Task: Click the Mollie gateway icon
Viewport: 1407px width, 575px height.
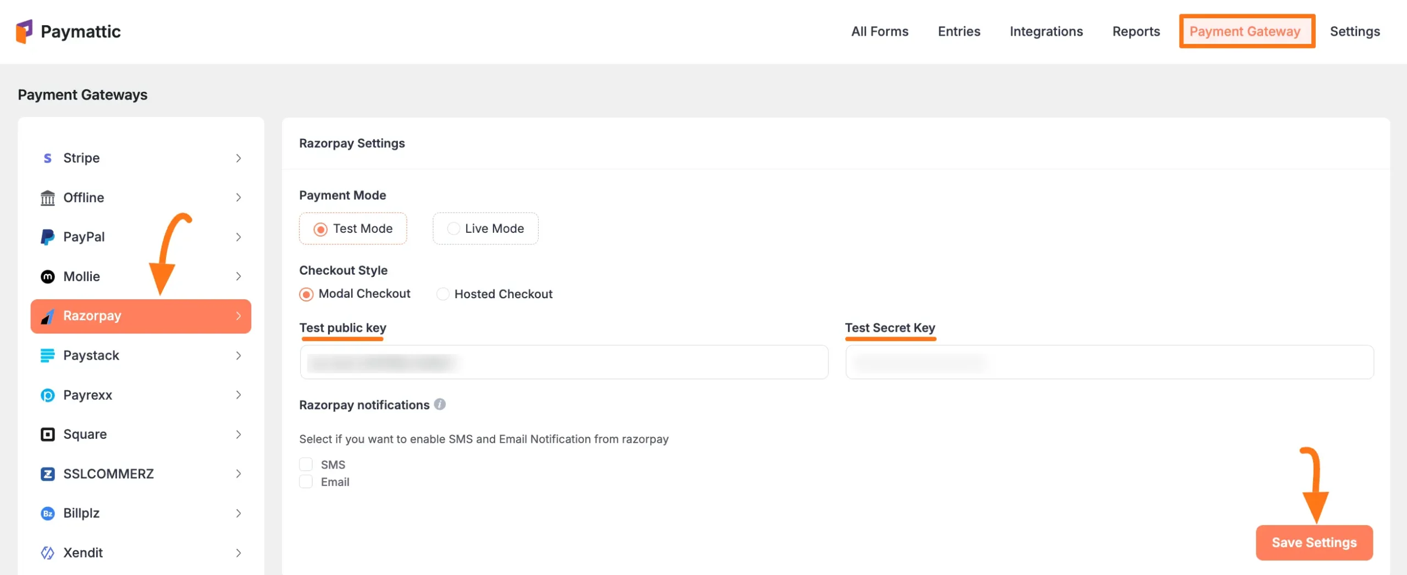Action: click(x=48, y=276)
